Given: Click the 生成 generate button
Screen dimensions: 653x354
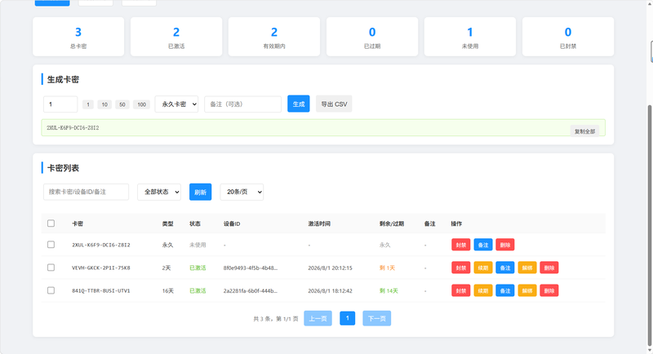Looking at the screenshot, I should [299, 104].
